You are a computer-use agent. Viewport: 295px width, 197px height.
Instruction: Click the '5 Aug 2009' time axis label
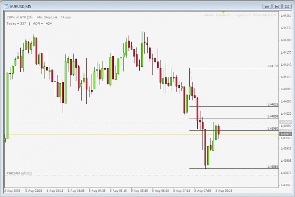coord(12,191)
